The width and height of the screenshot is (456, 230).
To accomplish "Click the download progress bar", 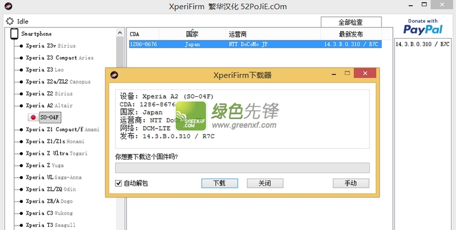I will tap(242, 168).
